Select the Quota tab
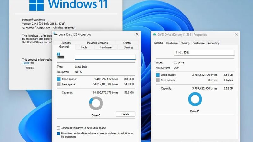 (x=127, y=43)
